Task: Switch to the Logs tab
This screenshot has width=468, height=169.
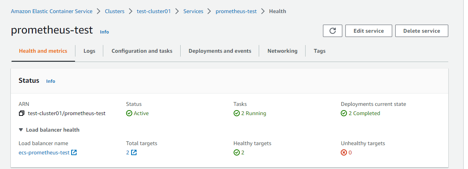Action: pyautogui.click(x=89, y=51)
